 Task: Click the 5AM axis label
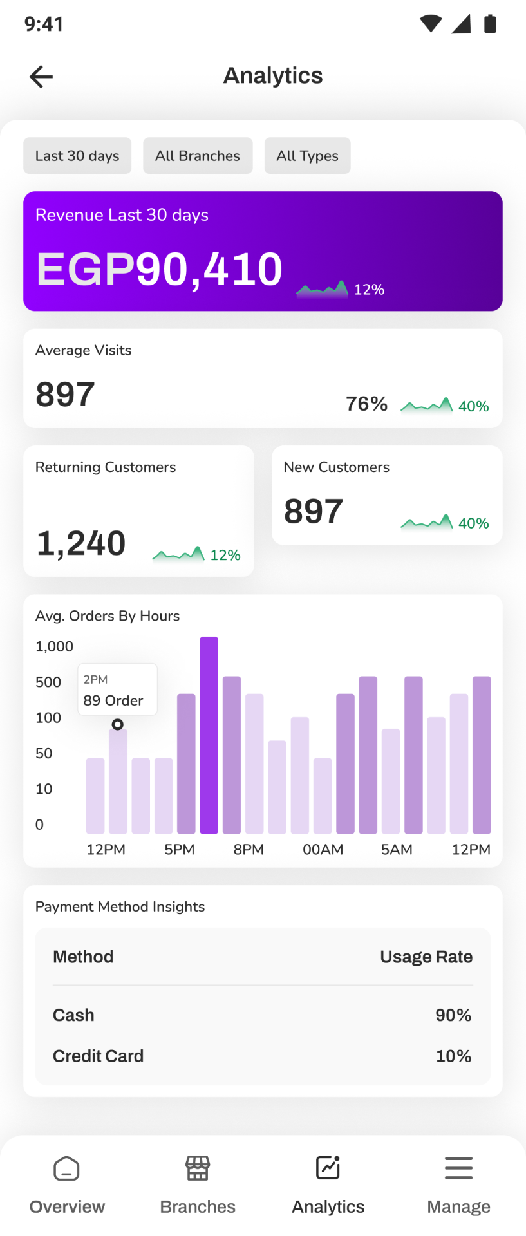pyautogui.click(x=397, y=849)
